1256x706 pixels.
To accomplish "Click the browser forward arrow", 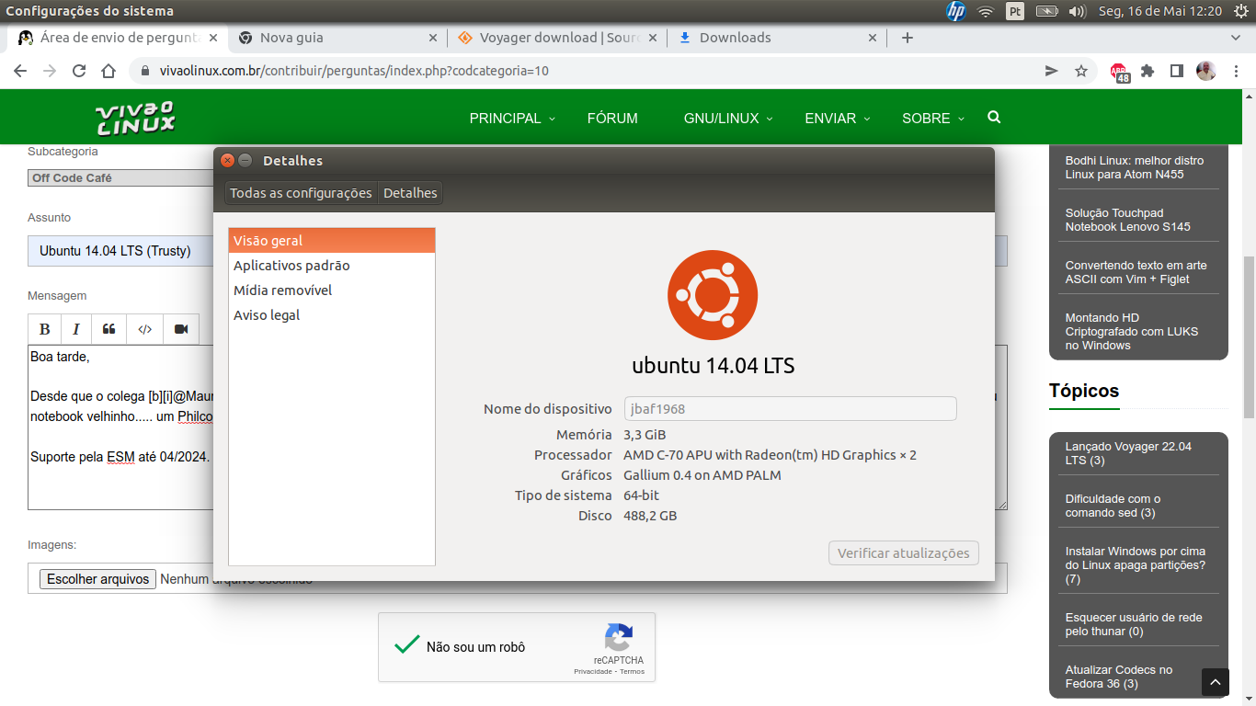I will click(x=50, y=71).
